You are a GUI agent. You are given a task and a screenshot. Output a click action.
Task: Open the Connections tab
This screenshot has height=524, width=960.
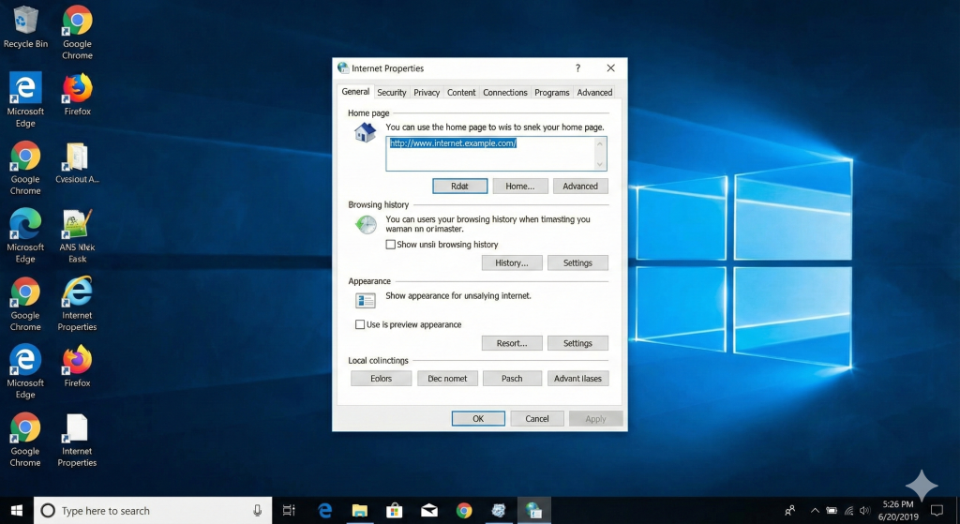(505, 93)
